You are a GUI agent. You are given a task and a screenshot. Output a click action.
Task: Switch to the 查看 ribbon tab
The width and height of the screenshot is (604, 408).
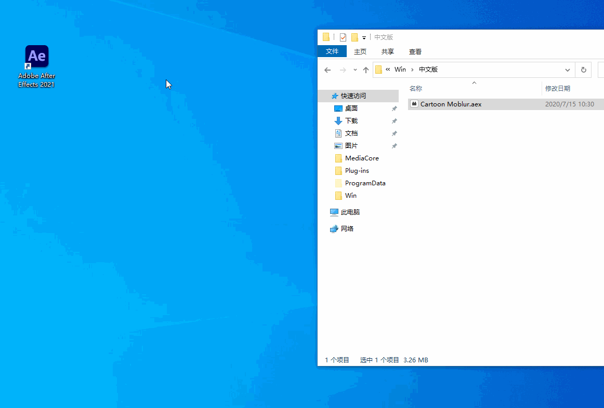tap(415, 51)
